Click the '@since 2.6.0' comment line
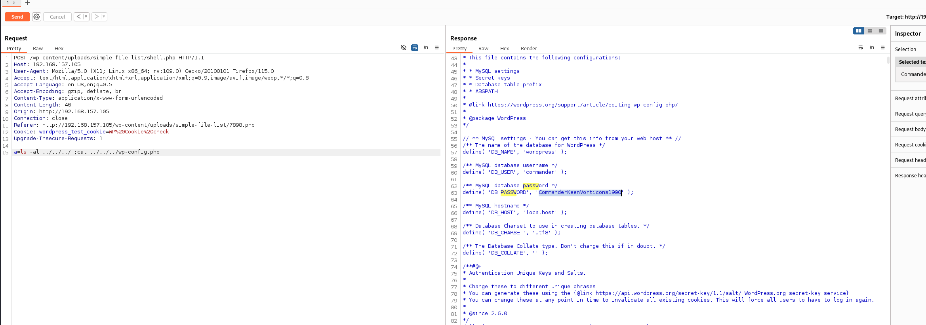 tap(485, 314)
